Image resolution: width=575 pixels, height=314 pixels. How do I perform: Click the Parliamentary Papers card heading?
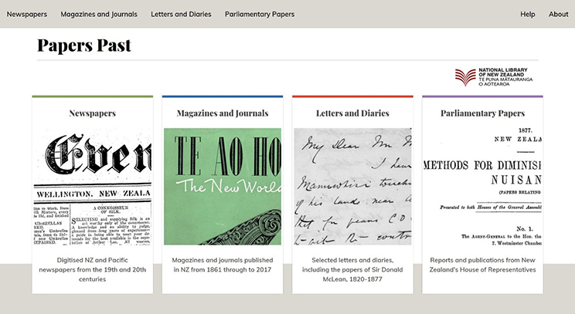pos(482,113)
